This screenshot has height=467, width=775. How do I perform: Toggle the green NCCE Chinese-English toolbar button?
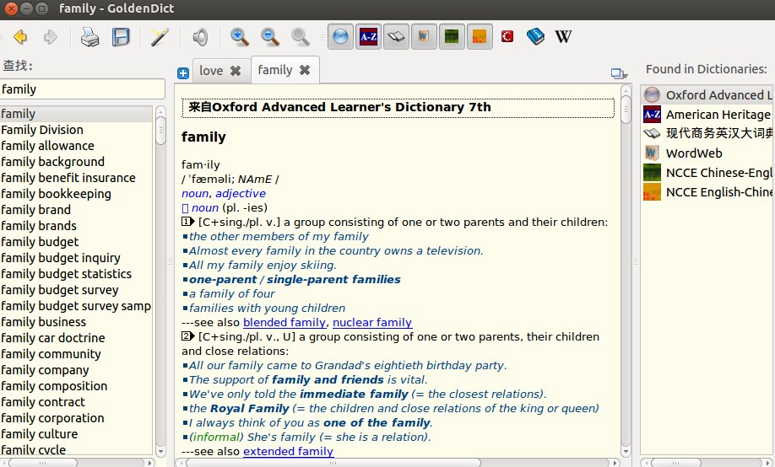pos(452,36)
